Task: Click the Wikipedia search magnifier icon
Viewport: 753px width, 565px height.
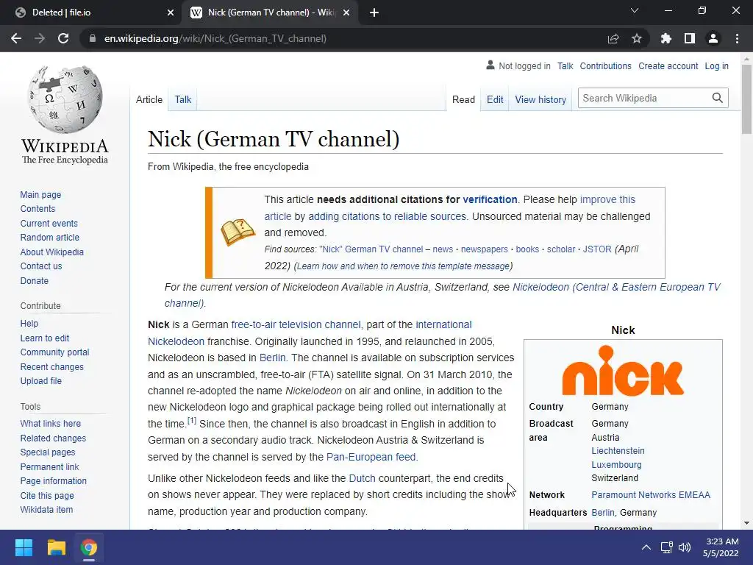Action: click(718, 98)
